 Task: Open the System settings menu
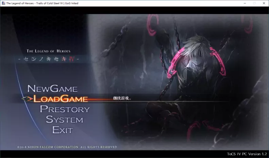click(65, 120)
